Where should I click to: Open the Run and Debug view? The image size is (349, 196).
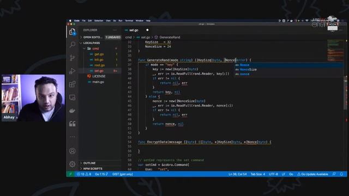pos(73,71)
